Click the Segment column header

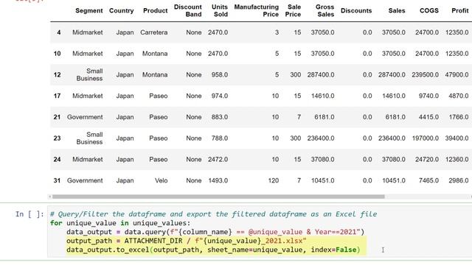pos(88,10)
